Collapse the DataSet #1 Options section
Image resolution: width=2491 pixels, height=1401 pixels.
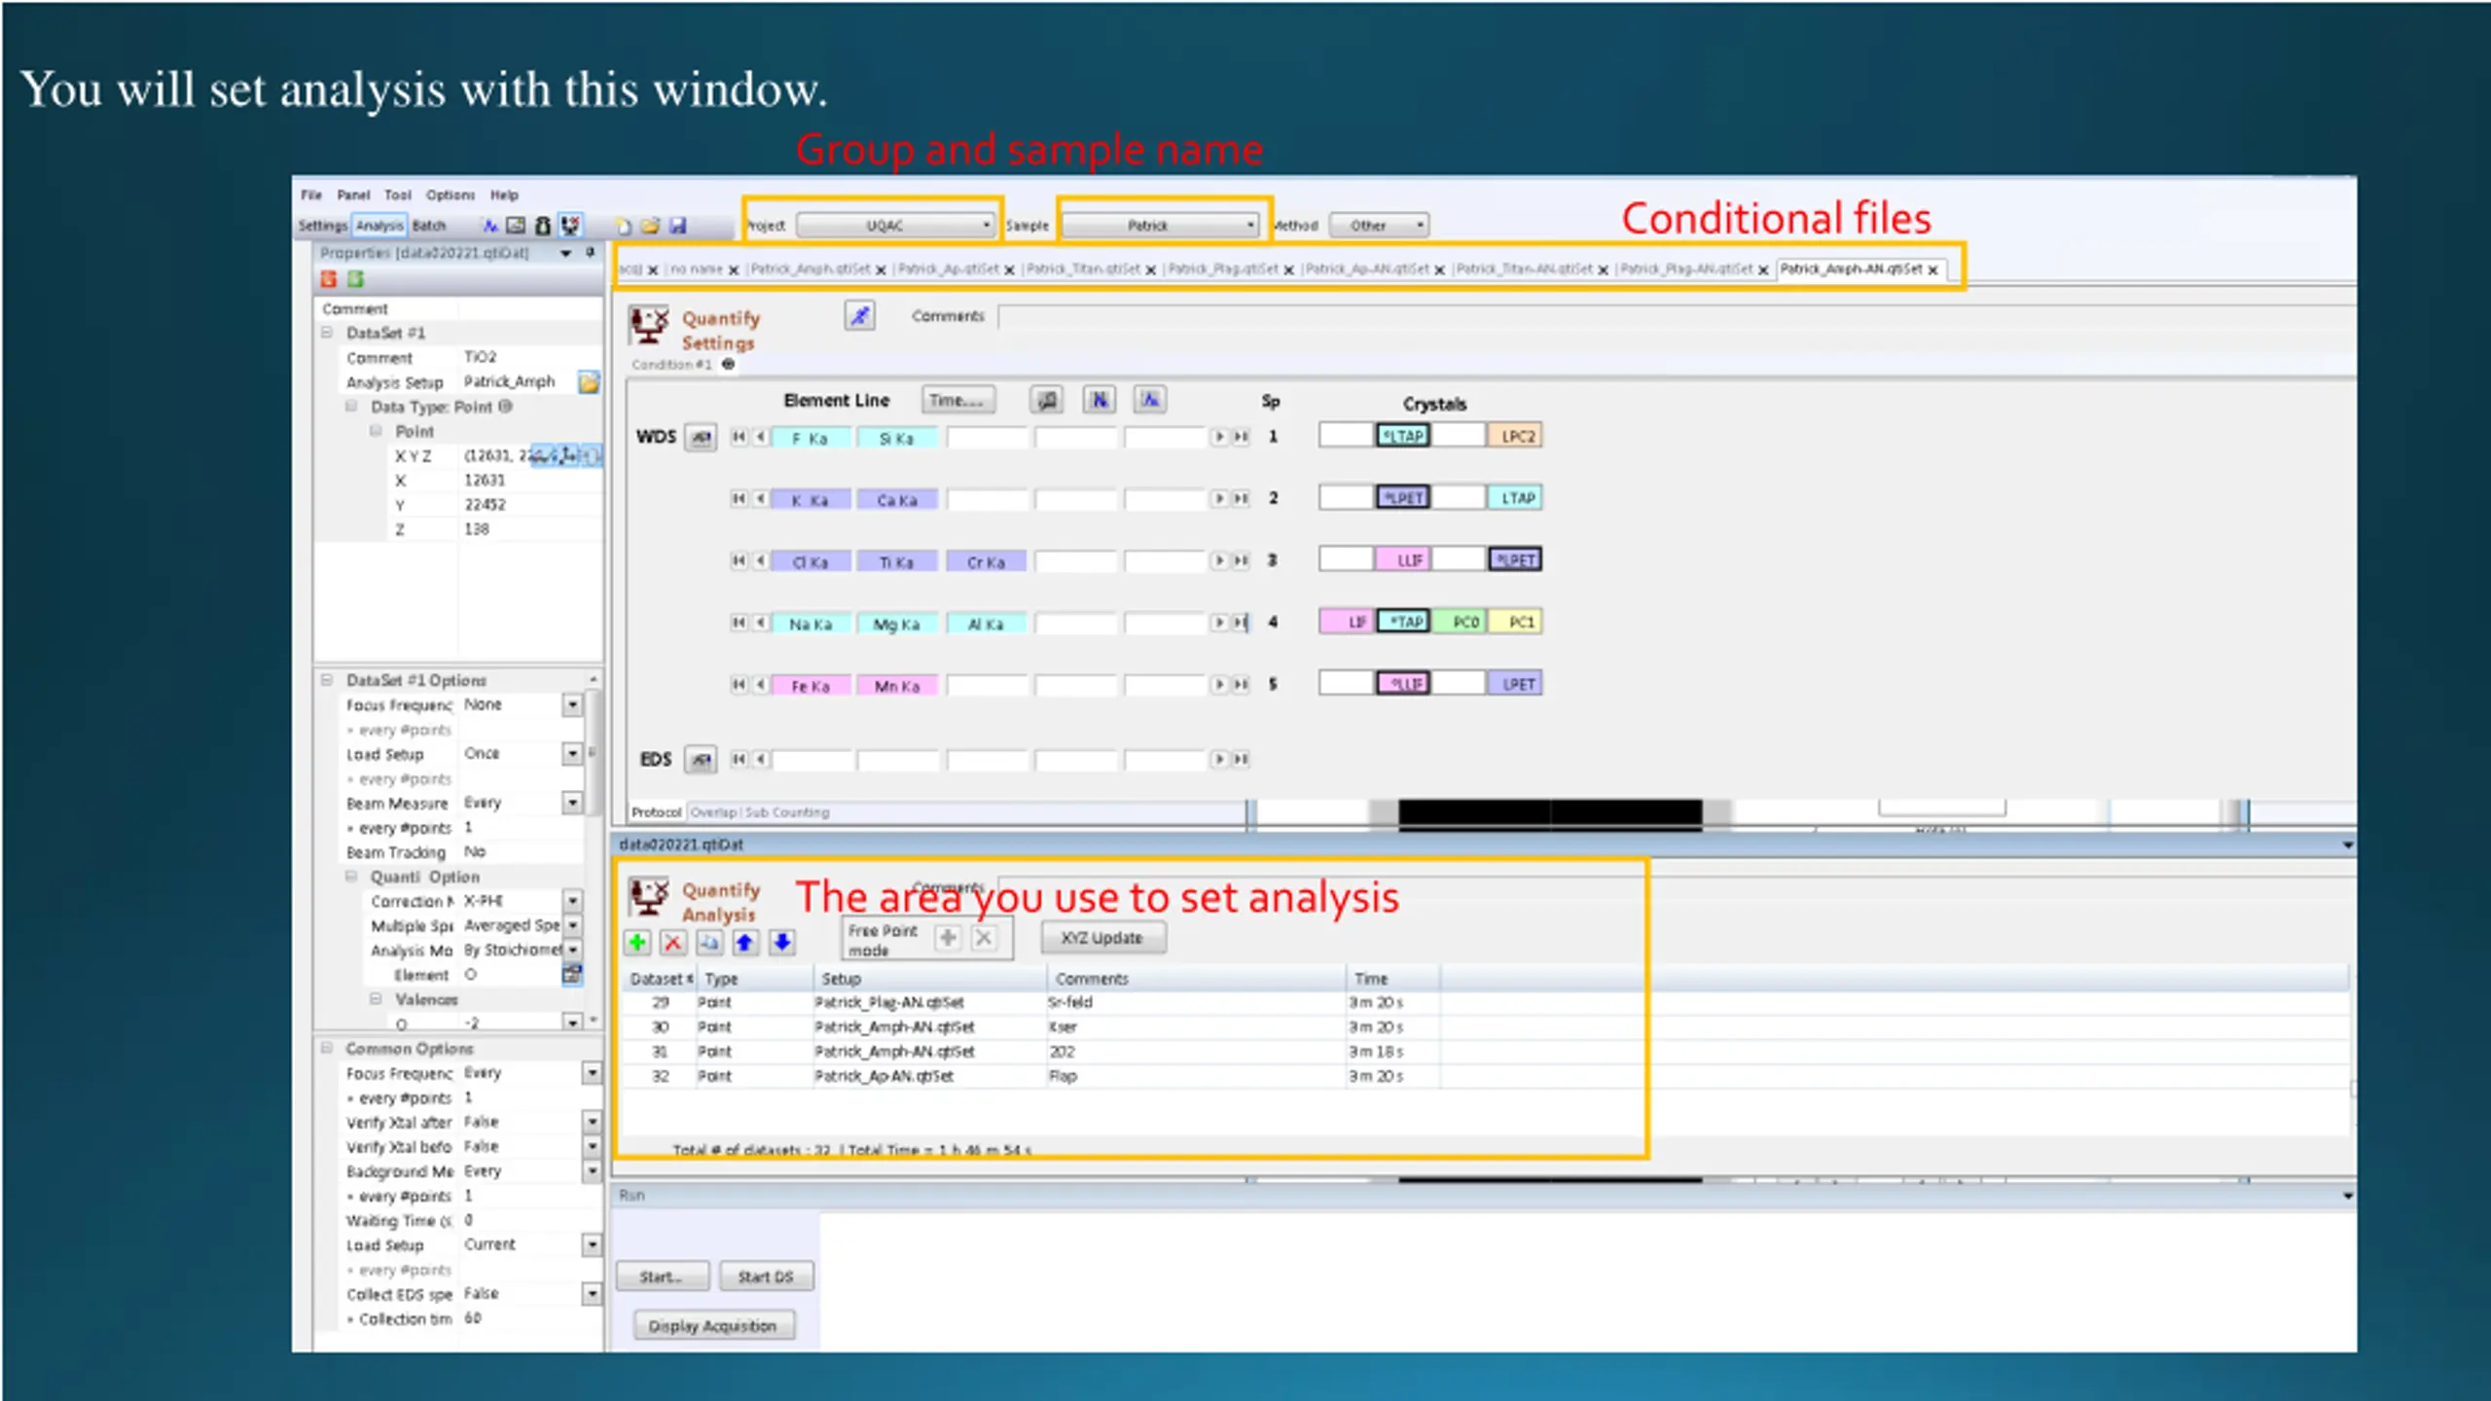[x=328, y=680]
